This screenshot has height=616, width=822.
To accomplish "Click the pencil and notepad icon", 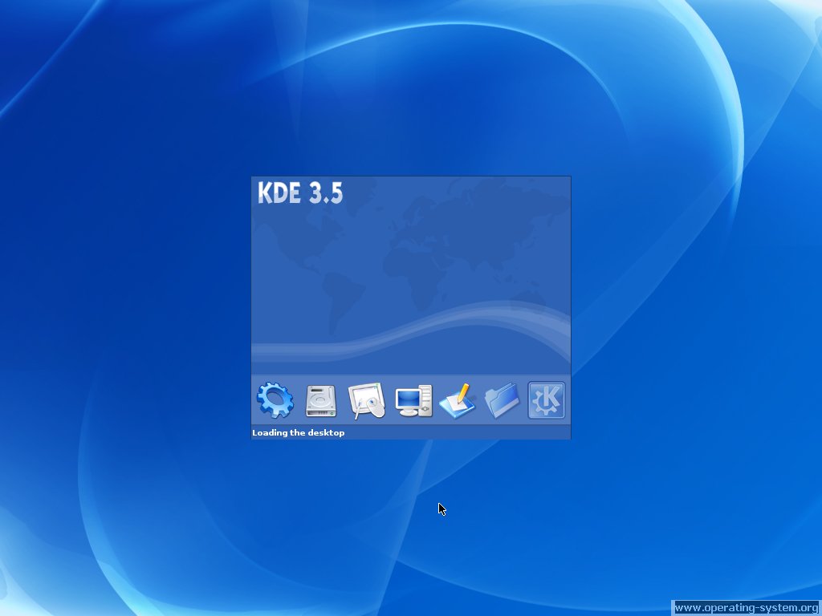I will click(x=457, y=401).
